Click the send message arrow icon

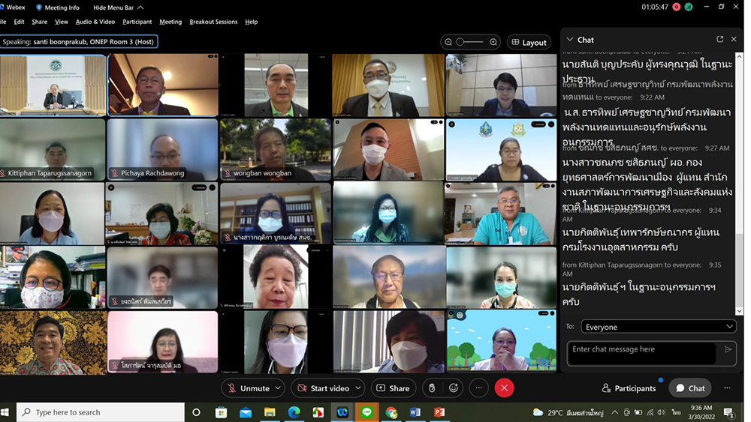coord(728,349)
